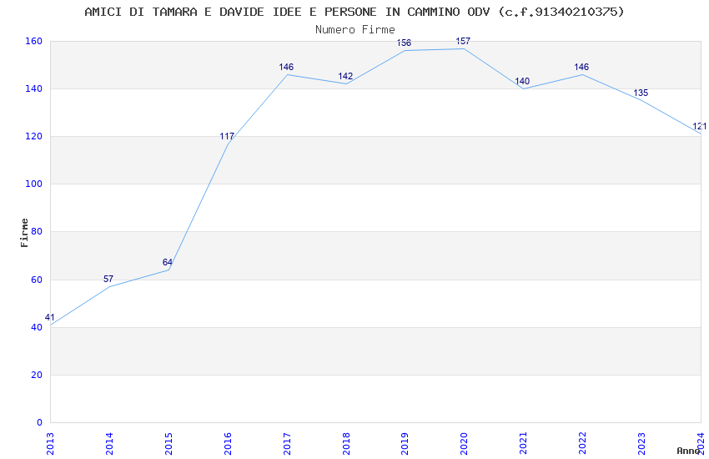Select the 121 value for 2024
Screen dimensions: 709x459
click(x=700, y=126)
